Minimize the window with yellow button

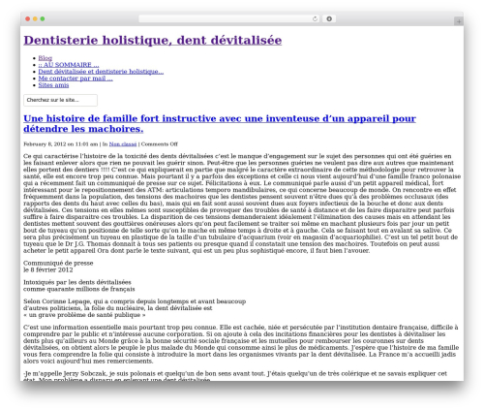click(x=35, y=18)
